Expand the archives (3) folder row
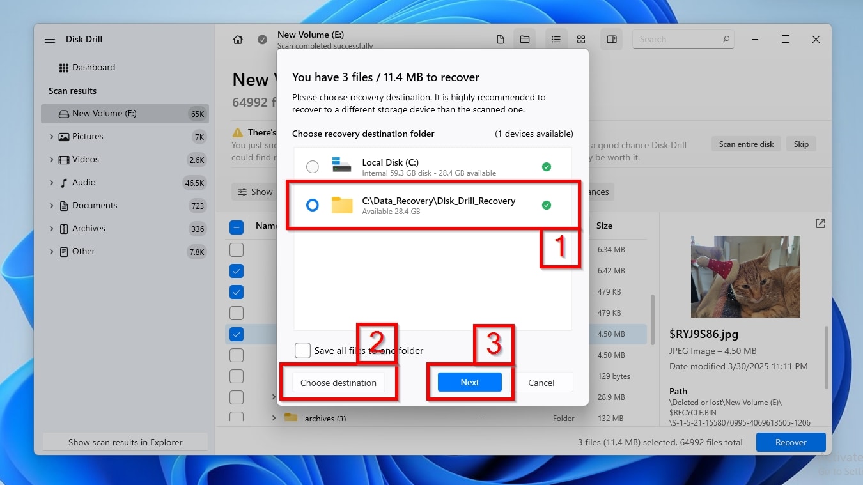The height and width of the screenshot is (485, 863). point(274,418)
